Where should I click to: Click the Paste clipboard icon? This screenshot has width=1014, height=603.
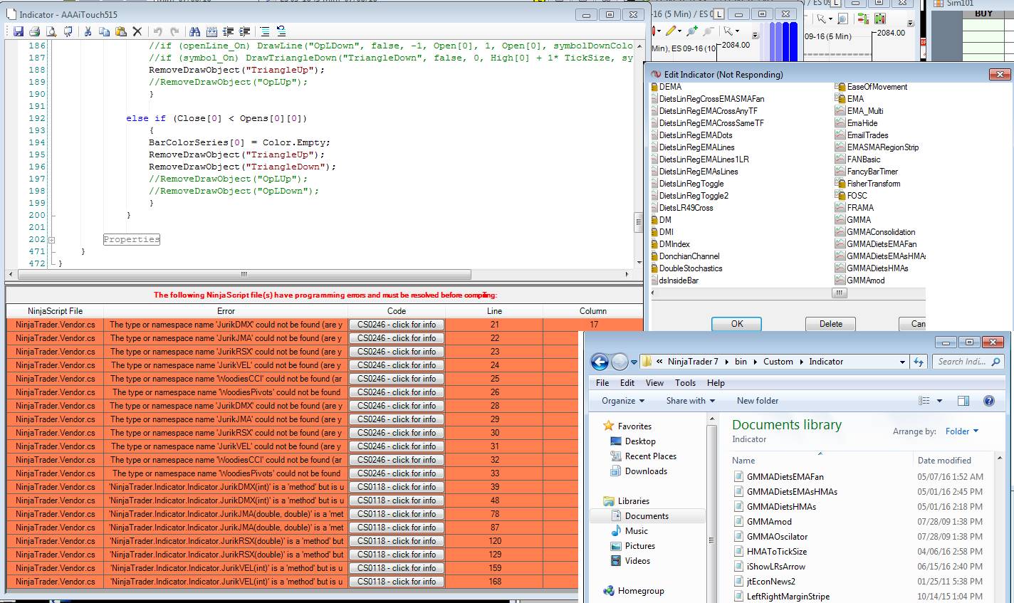tap(120, 31)
